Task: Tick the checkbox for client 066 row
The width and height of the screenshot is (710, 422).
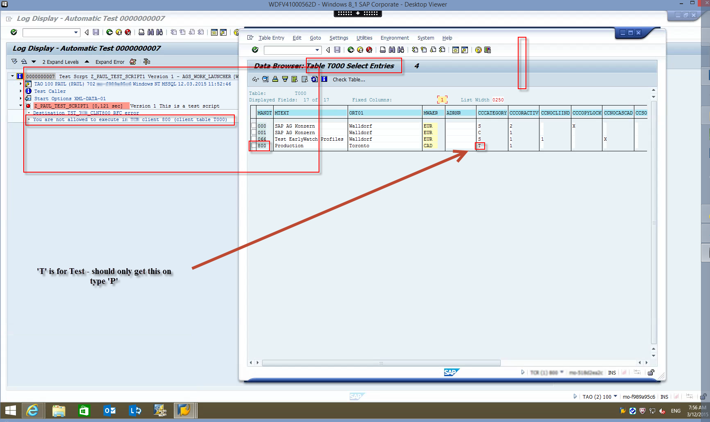Action: click(254, 139)
